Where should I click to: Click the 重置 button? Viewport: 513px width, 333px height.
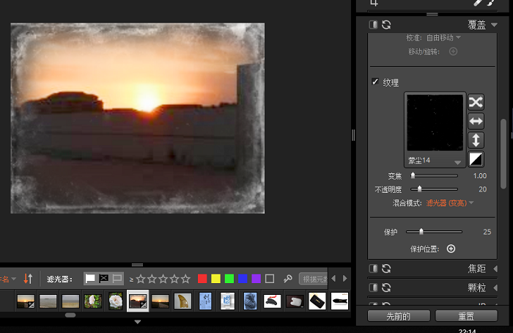pos(465,316)
